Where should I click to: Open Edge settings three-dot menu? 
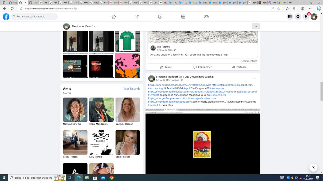pyautogui.click(x=311, y=9)
